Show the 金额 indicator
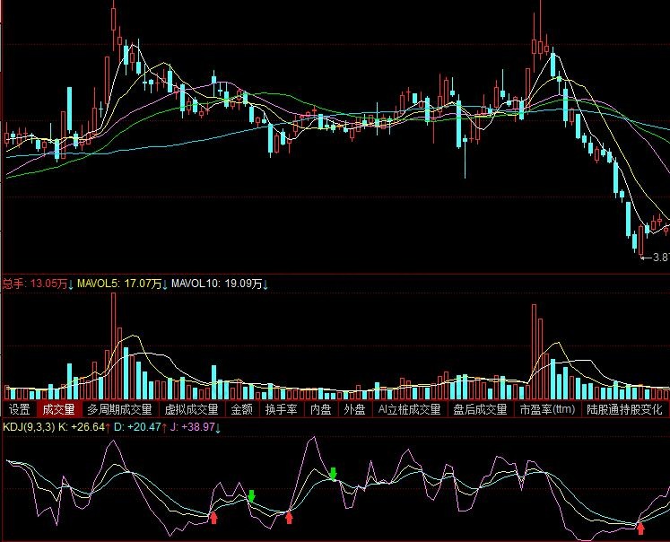The width and height of the screenshot is (670, 542). 241,409
